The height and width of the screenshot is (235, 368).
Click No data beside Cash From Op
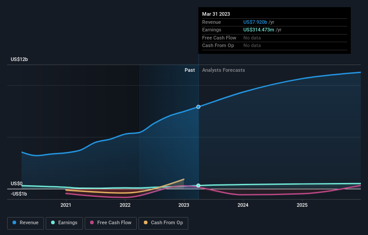[252, 46]
